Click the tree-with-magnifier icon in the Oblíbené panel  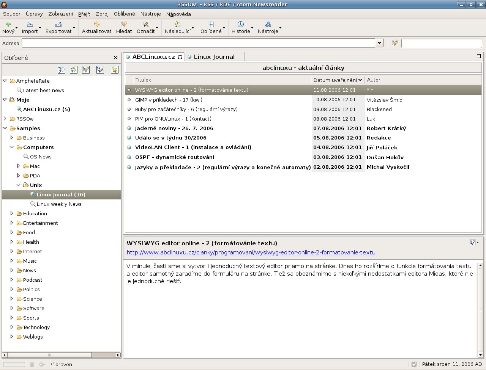coord(62,69)
